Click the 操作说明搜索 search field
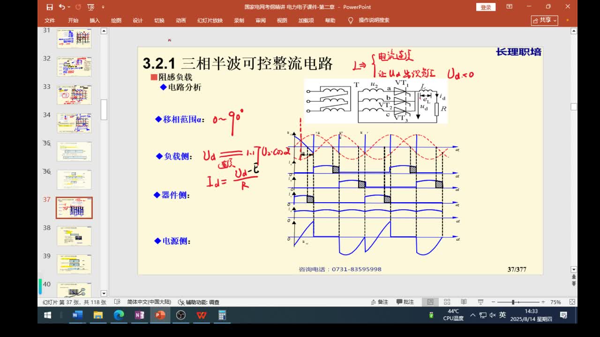This screenshot has width=600, height=337. pyautogui.click(x=374, y=21)
